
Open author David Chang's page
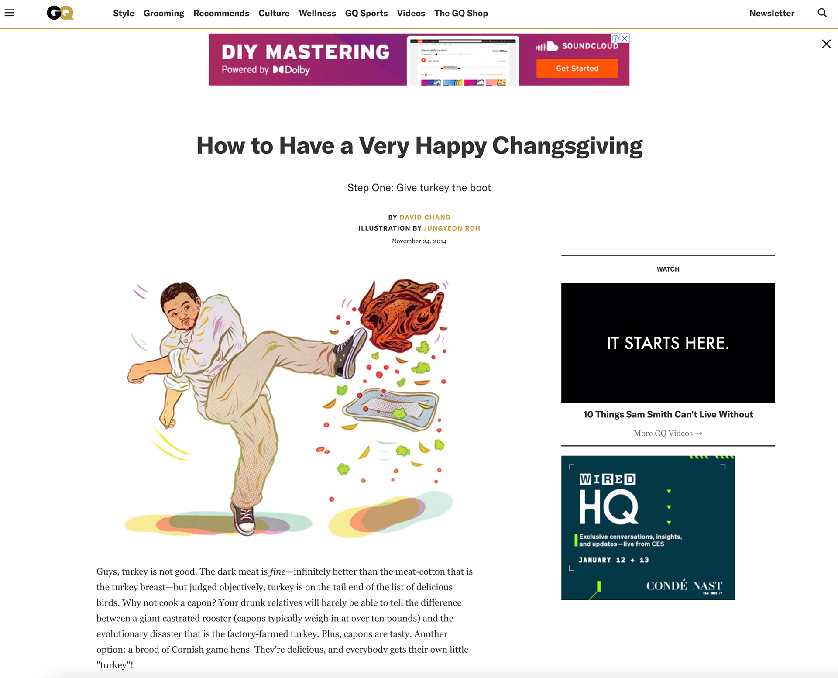coord(425,217)
